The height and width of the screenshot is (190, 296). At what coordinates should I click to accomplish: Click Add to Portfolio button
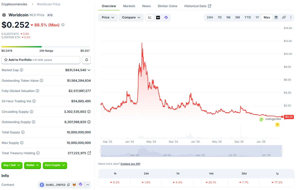tap(41, 60)
